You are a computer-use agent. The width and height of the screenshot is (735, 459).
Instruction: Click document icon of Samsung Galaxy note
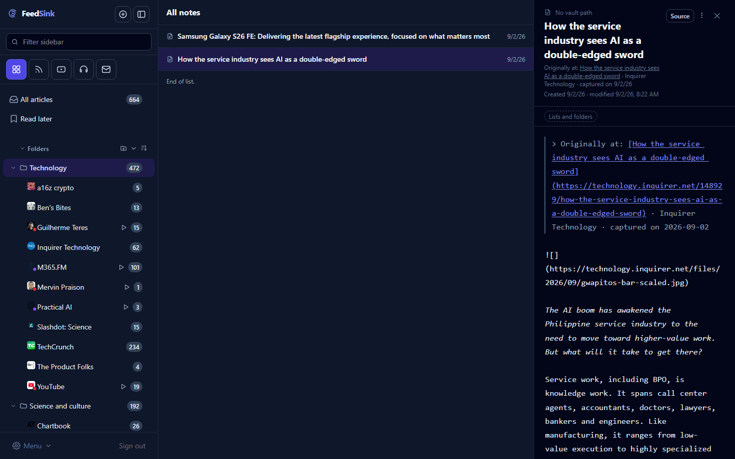pyautogui.click(x=170, y=36)
